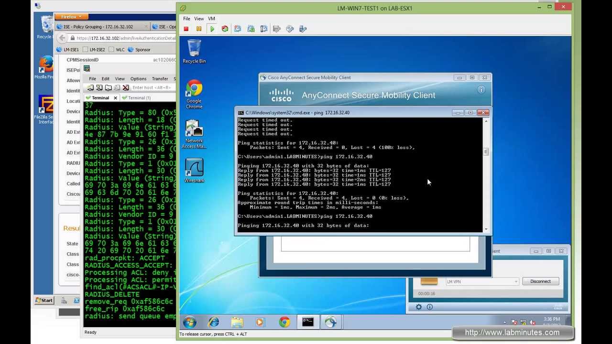612x344 pixels.
Task: Open the Google Chrome desktop shortcut
Action: 194,95
